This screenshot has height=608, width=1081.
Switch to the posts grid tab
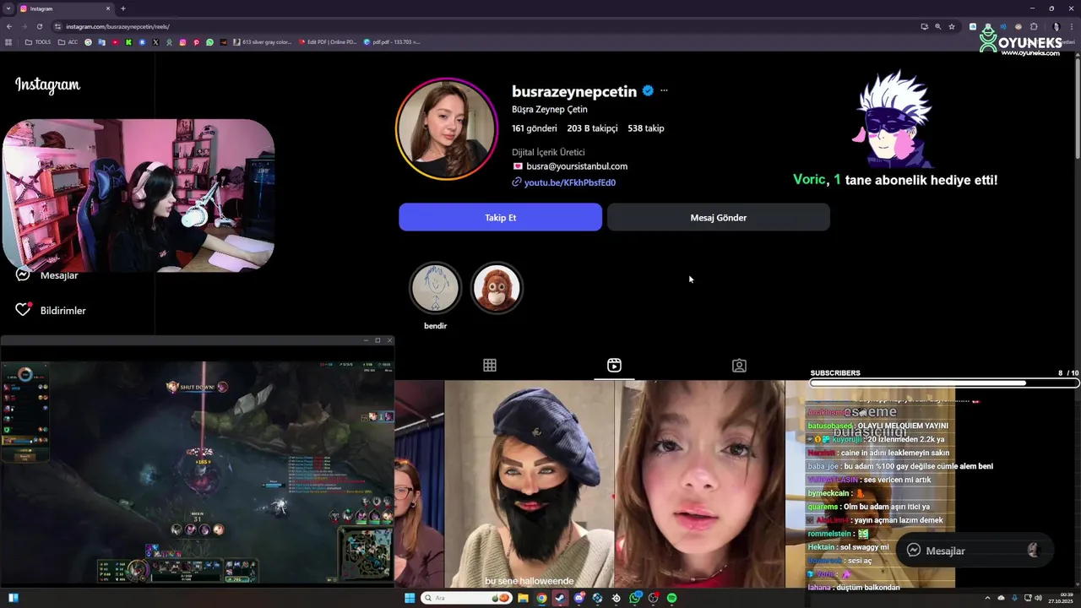coord(490,365)
